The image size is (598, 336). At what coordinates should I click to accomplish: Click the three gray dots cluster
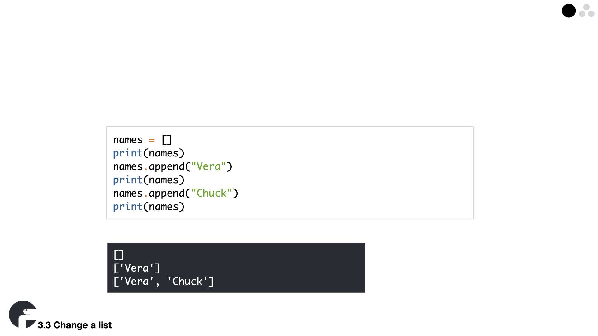(x=586, y=11)
